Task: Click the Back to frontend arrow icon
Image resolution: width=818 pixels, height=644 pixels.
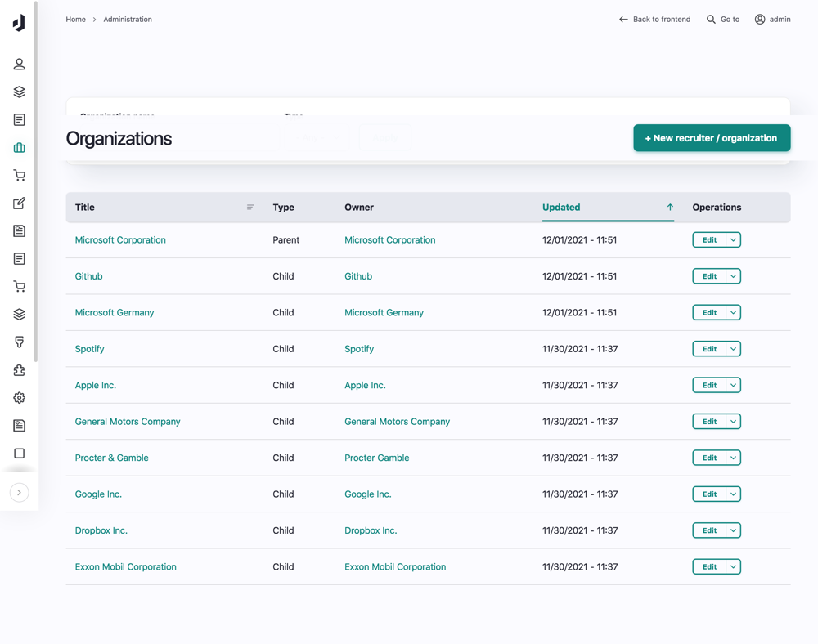Action: 623,20
